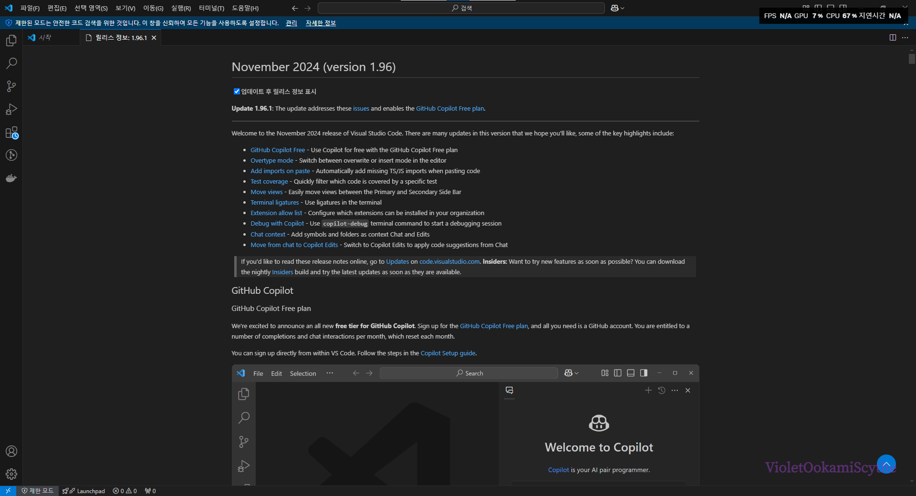Open the Updates link

point(397,262)
